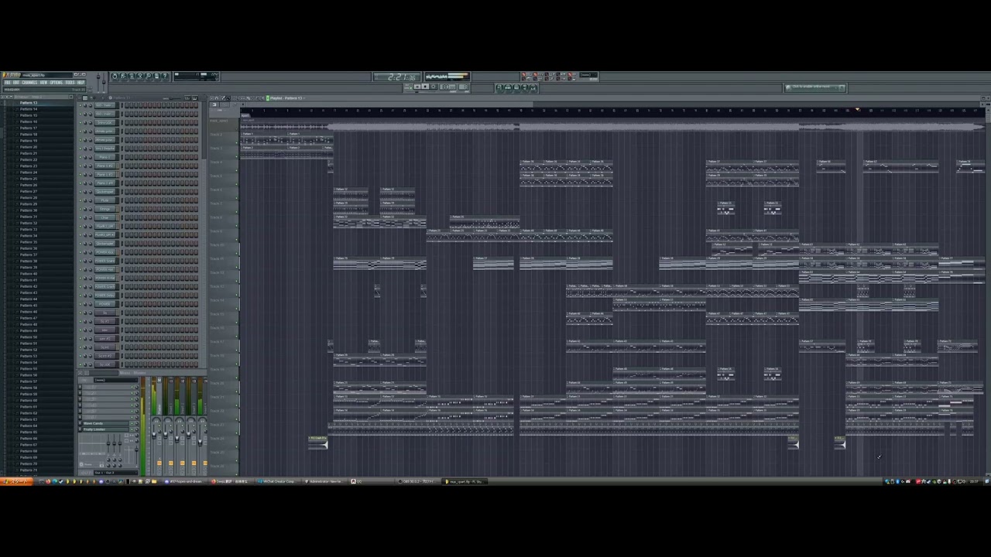
Task: Click the output waveform monitor panel
Action: (x=447, y=77)
